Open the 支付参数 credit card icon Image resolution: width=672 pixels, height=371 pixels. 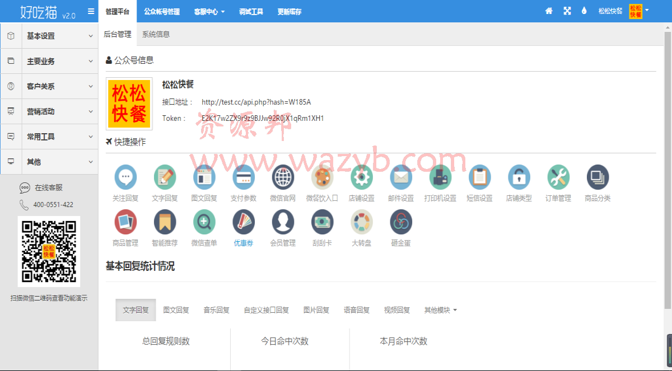[x=243, y=177]
